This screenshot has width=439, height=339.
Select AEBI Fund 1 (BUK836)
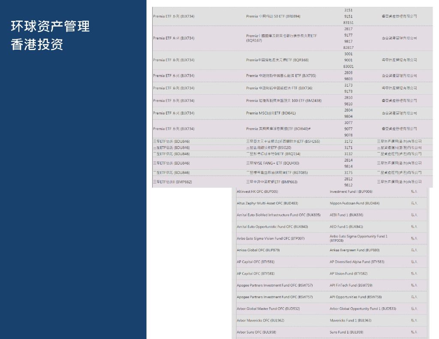click(x=346, y=215)
